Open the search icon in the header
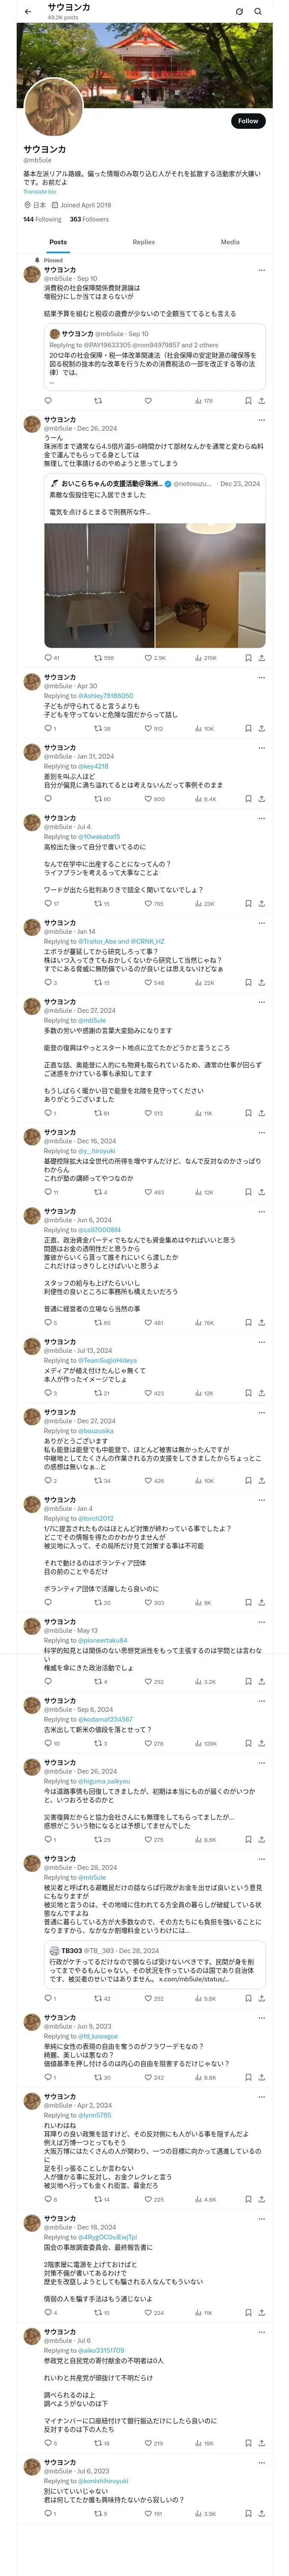The width and height of the screenshot is (289, 2576). click(x=257, y=11)
